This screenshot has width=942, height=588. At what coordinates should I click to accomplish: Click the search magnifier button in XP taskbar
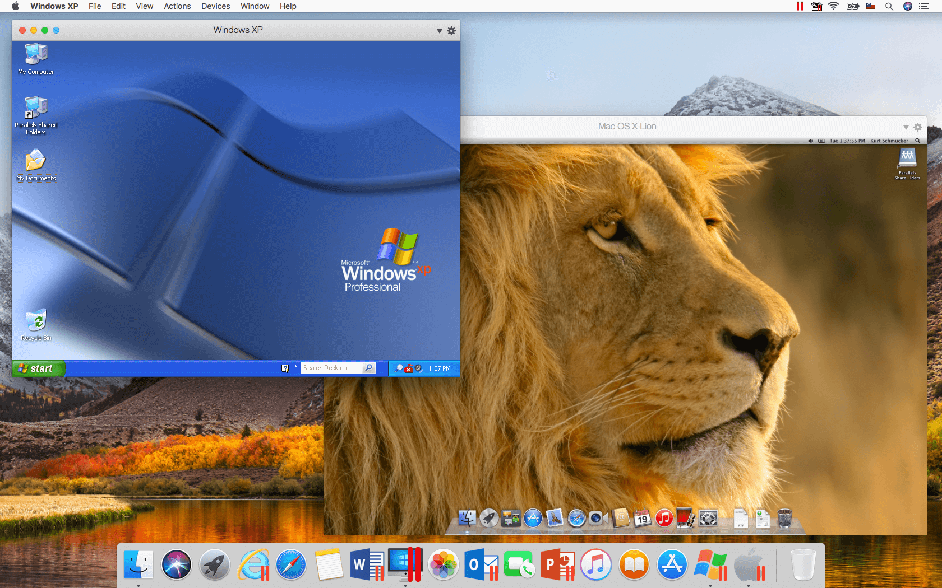pyautogui.click(x=369, y=368)
